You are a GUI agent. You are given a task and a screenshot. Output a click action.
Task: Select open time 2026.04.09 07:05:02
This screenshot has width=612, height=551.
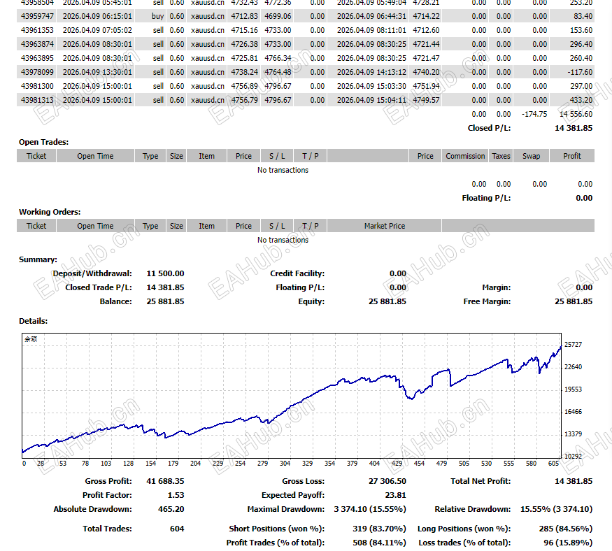97,31
